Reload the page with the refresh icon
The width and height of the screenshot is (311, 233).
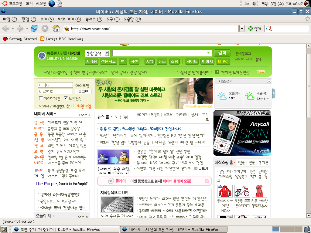[x=34, y=29]
